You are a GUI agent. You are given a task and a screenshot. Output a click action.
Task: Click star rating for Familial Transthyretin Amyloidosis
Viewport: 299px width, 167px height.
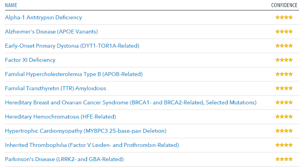point(284,88)
